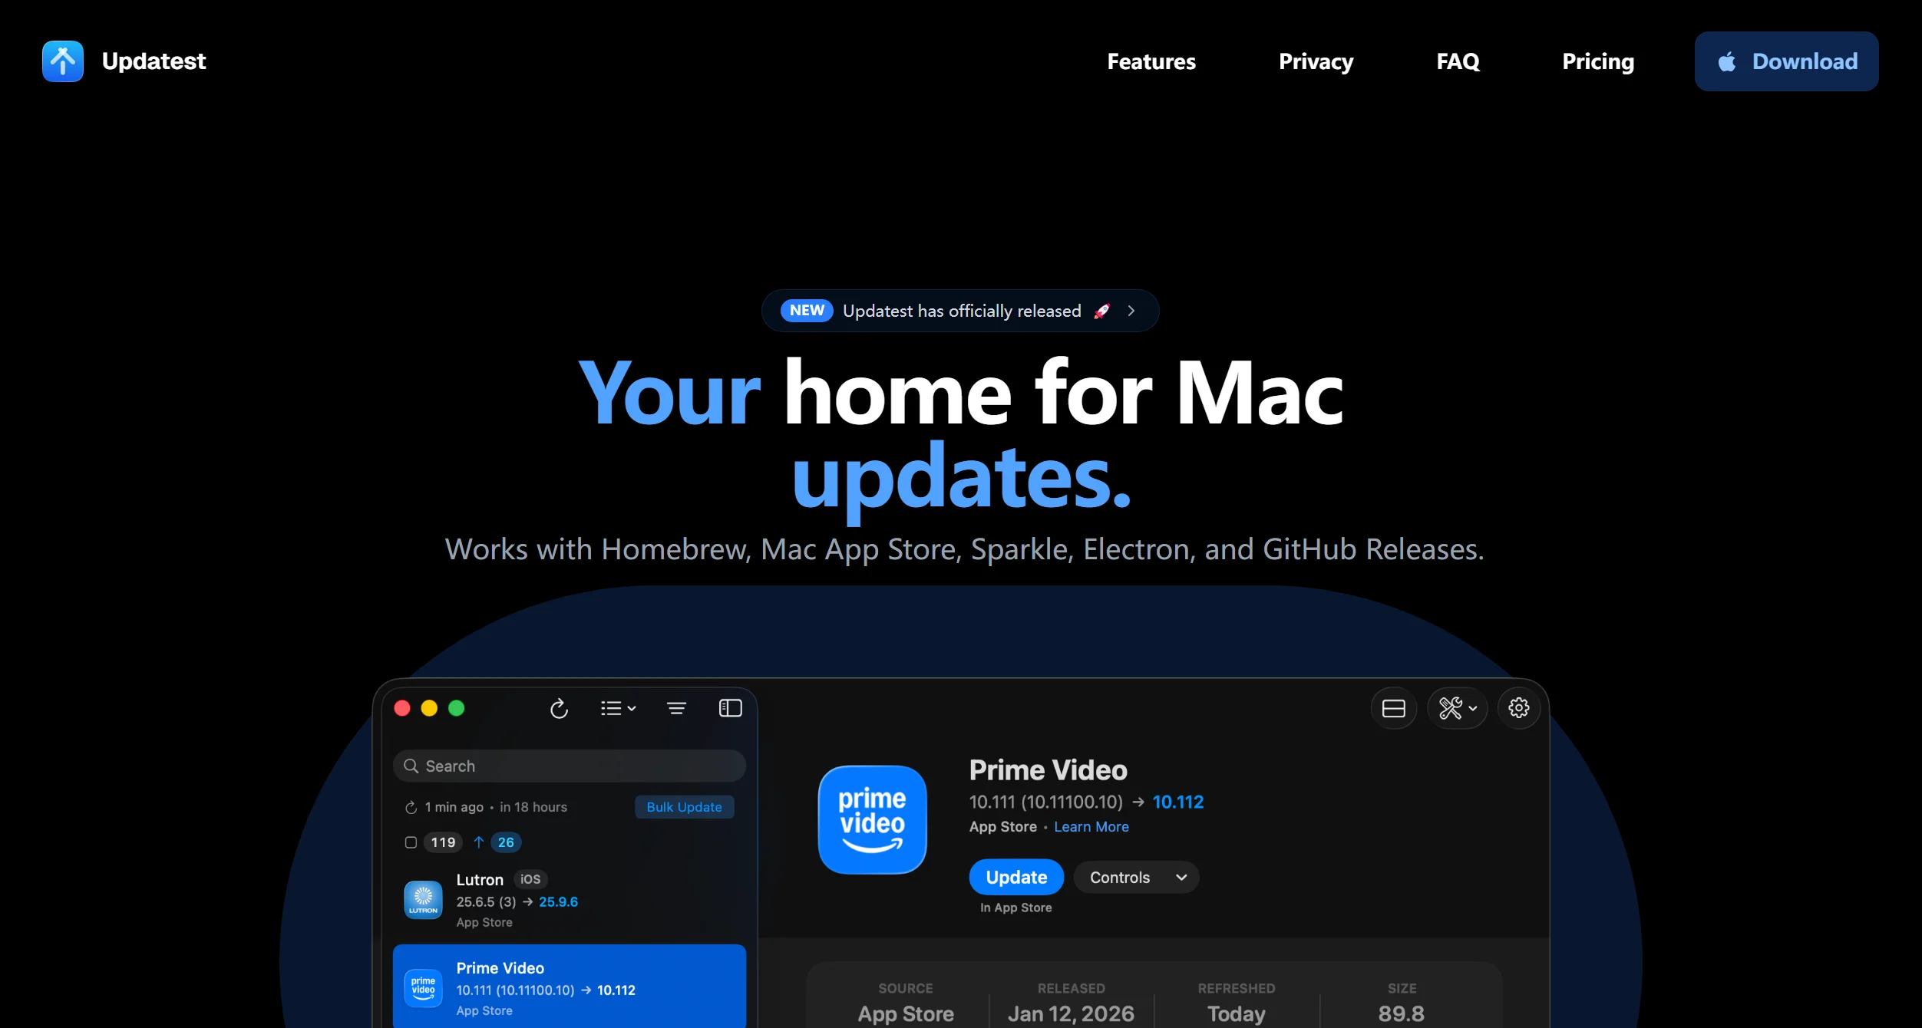Click the split-view layout icon top right

tap(1393, 708)
